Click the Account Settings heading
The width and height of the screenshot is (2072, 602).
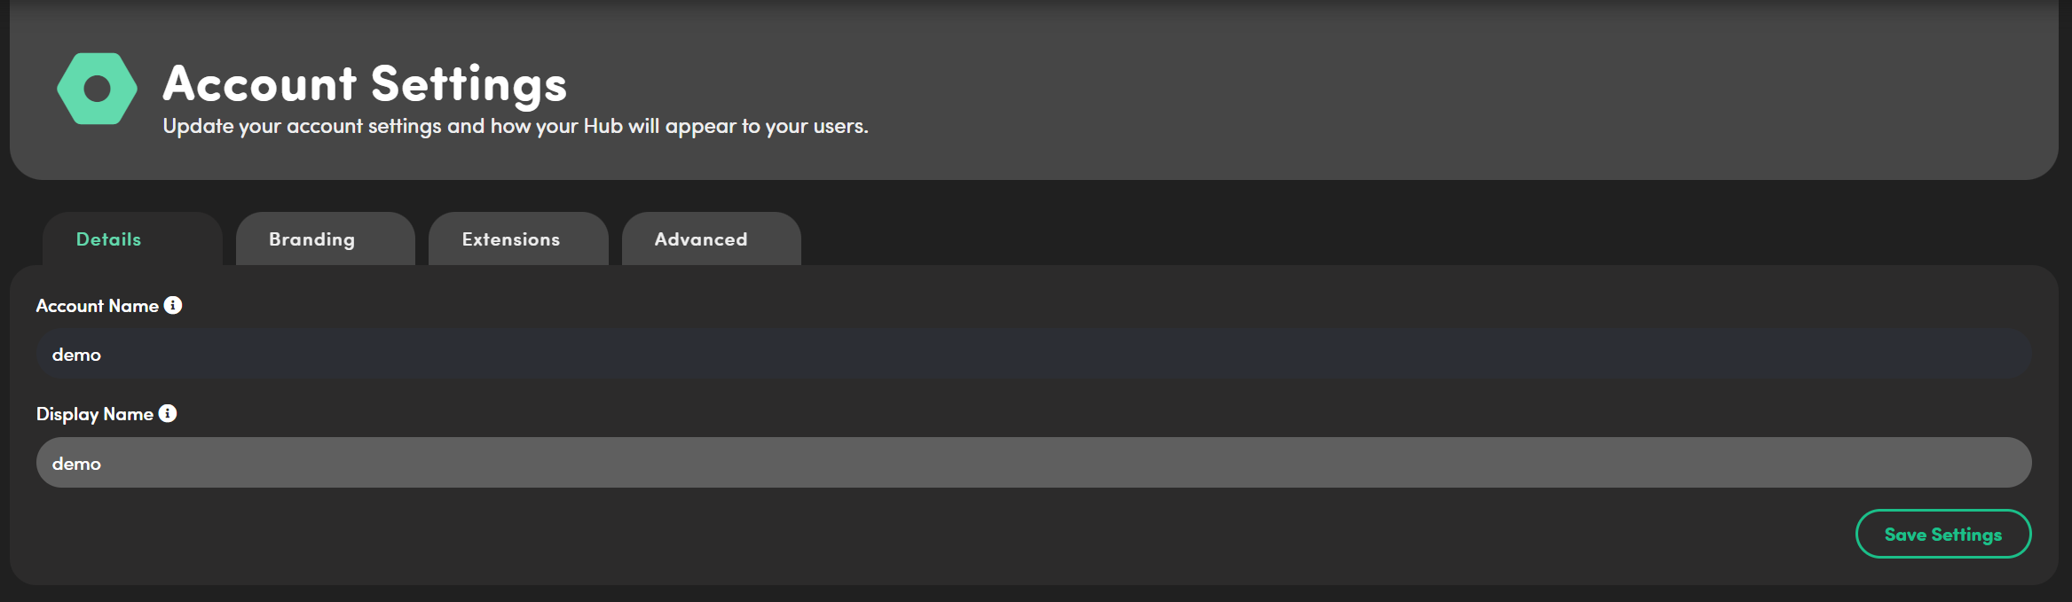(x=365, y=83)
